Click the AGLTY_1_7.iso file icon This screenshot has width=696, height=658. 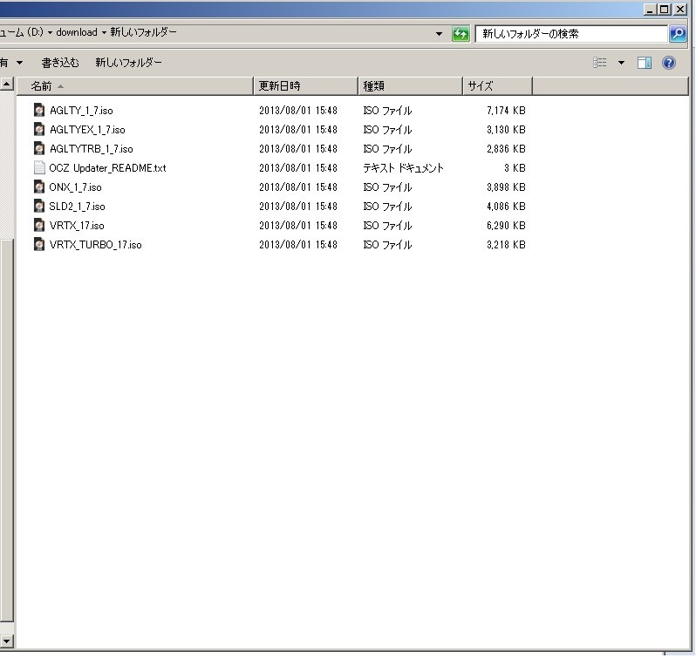coord(39,110)
